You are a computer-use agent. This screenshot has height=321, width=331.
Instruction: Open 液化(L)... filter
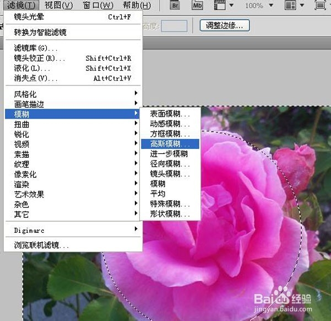(x=72, y=68)
